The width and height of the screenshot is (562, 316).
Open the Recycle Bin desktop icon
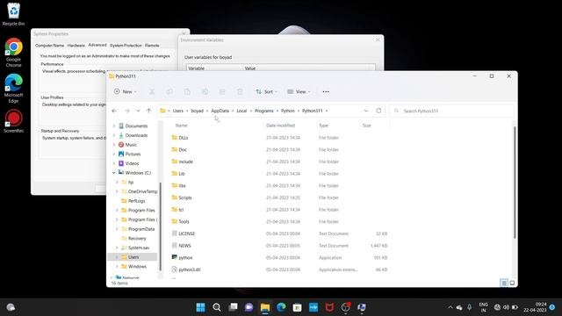coord(13,14)
